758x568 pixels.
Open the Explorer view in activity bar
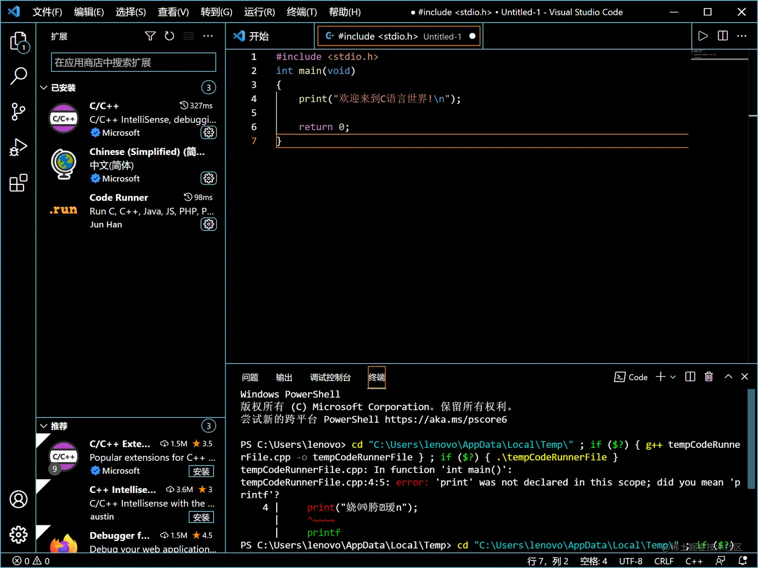19,41
